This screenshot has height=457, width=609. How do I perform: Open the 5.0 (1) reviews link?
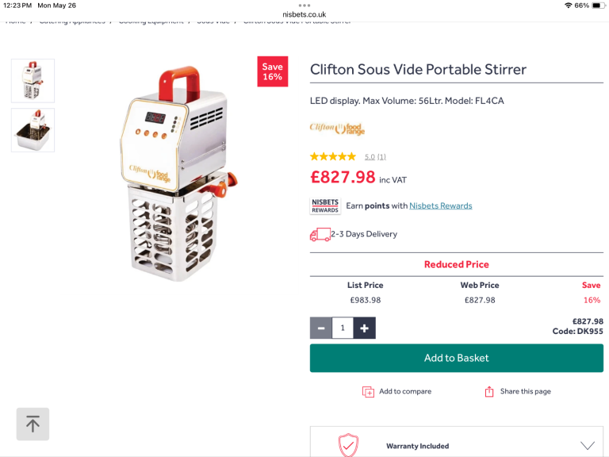(375, 157)
